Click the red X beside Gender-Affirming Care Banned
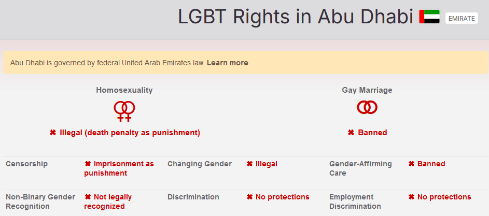 click(411, 164)
